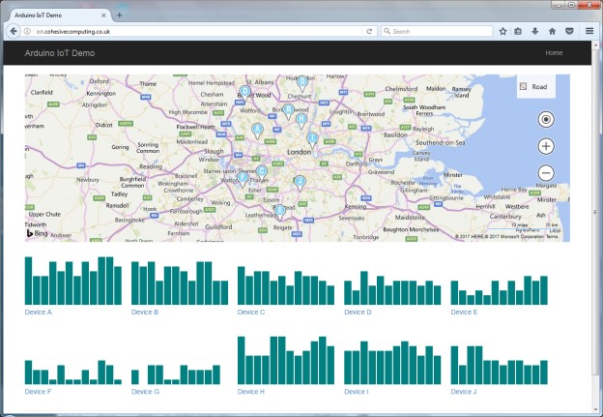This screenshot has width=603, height=417.
Task: Open the Device B link
Action: coord(145,313)
